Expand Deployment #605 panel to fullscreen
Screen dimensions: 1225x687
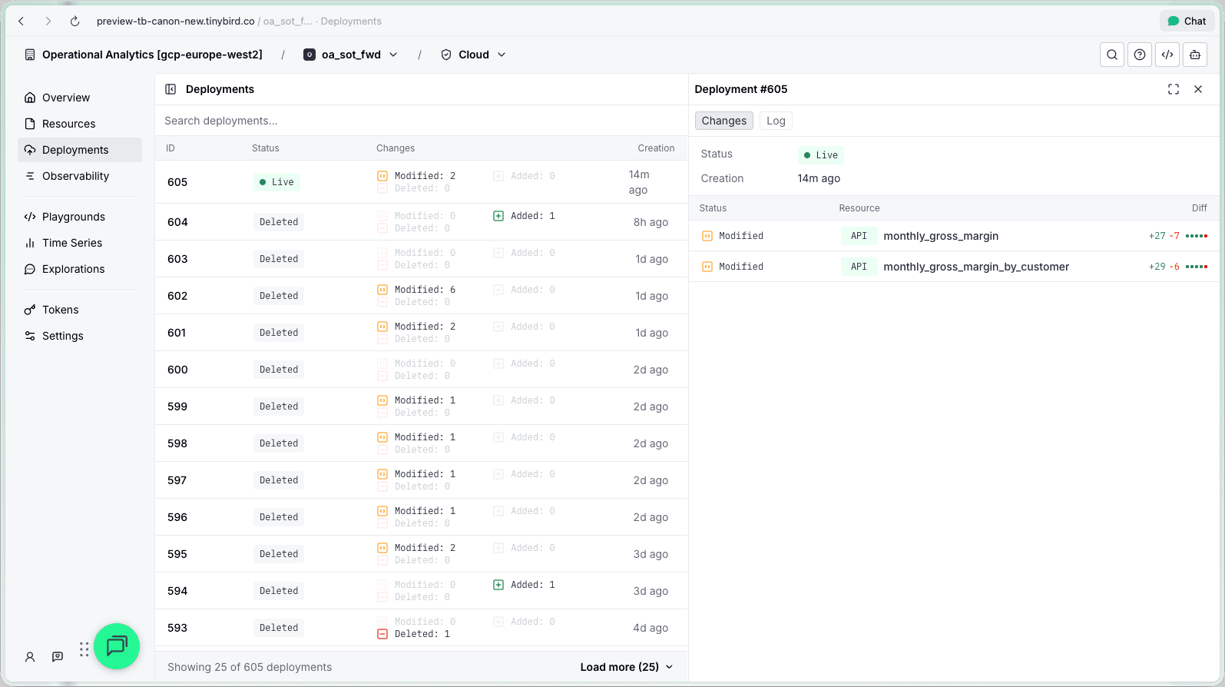coord(1173,89)
